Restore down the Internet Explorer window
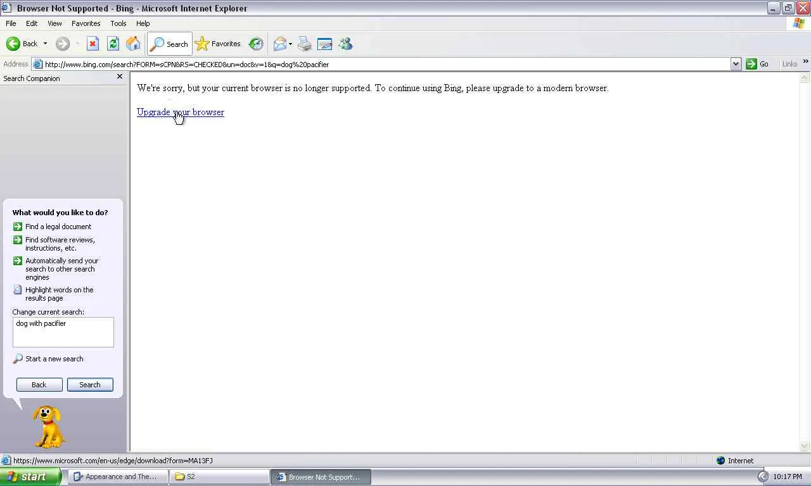 788,8
